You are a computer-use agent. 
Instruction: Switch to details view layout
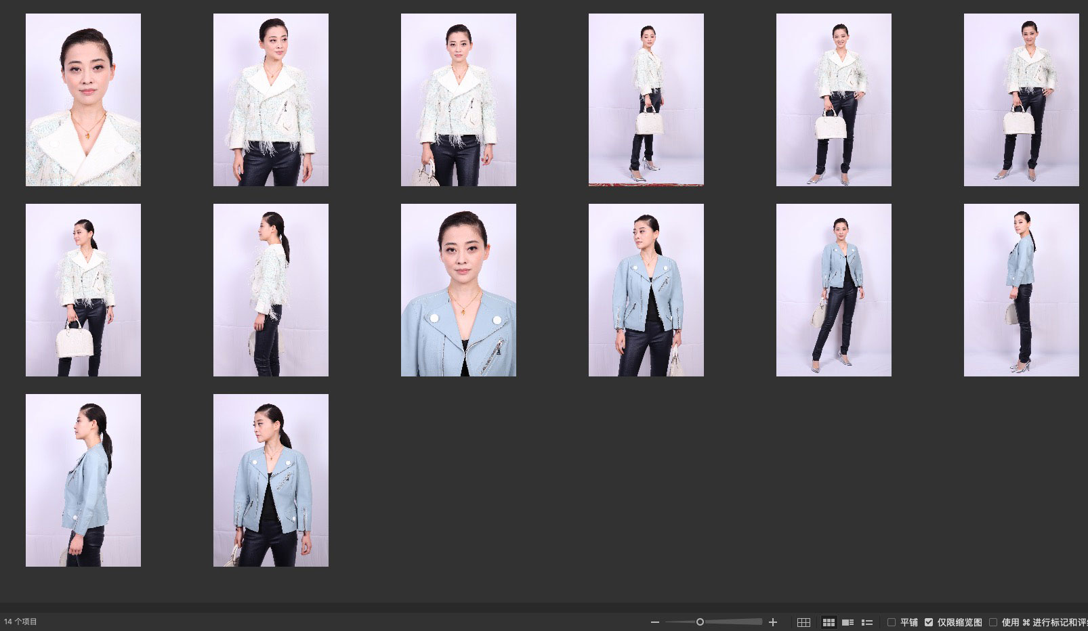tap(848, 622)
